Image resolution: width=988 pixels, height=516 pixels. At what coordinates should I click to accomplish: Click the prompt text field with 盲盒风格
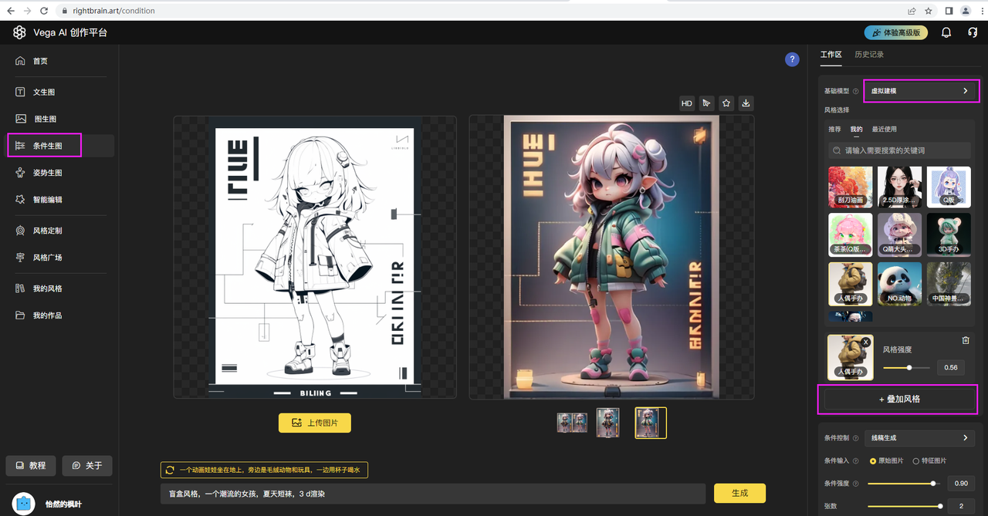pos(433,494)
